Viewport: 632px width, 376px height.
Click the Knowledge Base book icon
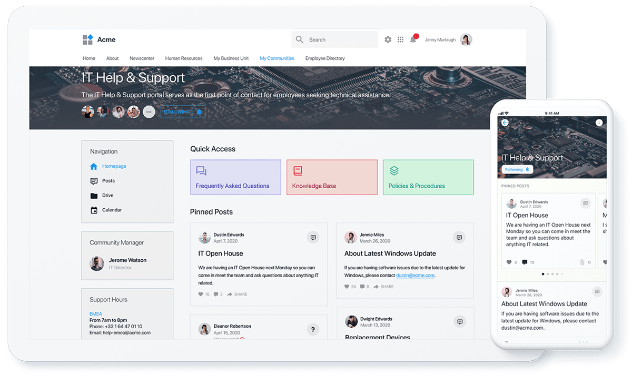[298, 171]
